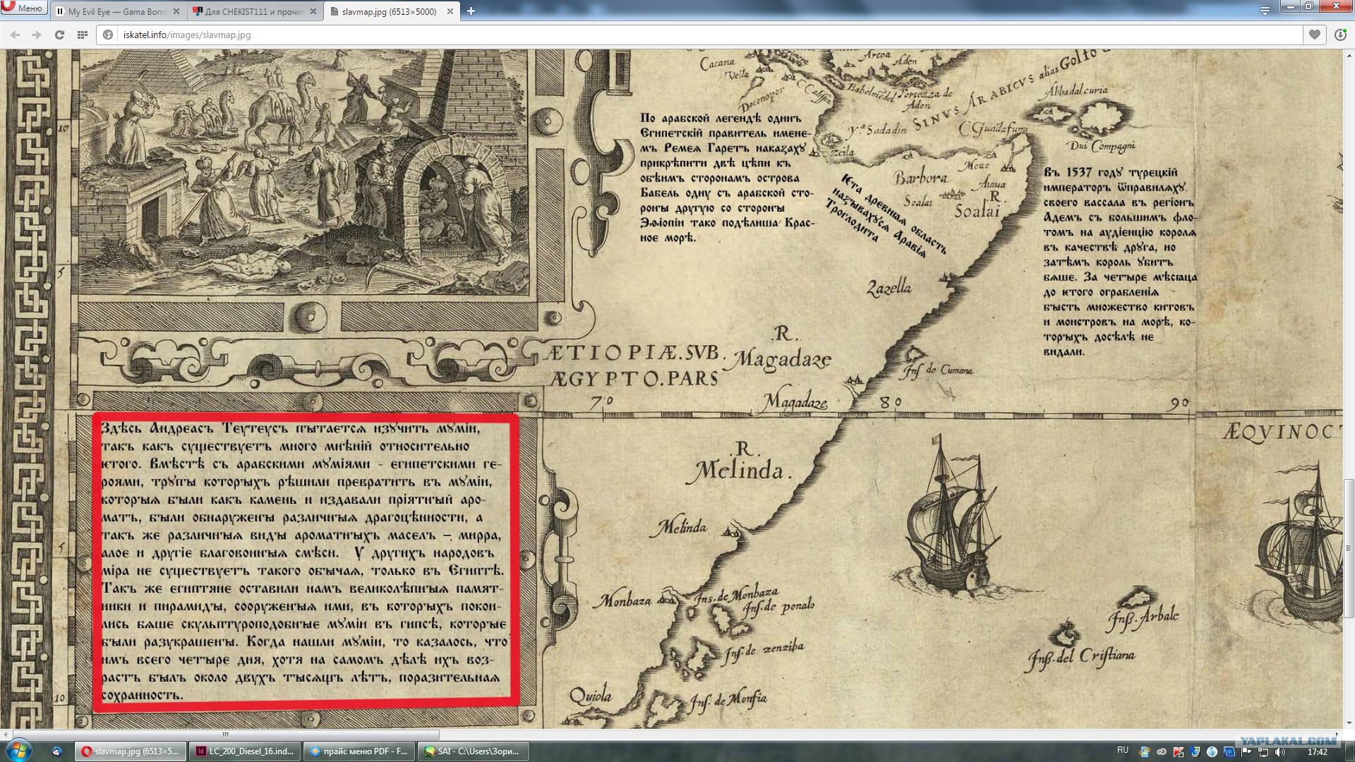Click the Ins. de Monfia label
Viewport: 1355px width, 762px height.
tap(727, 701)
